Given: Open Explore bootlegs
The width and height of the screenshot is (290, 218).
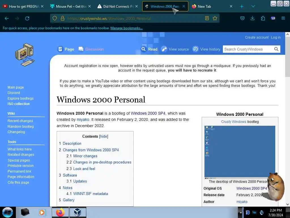Looking at the screenshot, I should pos(20,98).
